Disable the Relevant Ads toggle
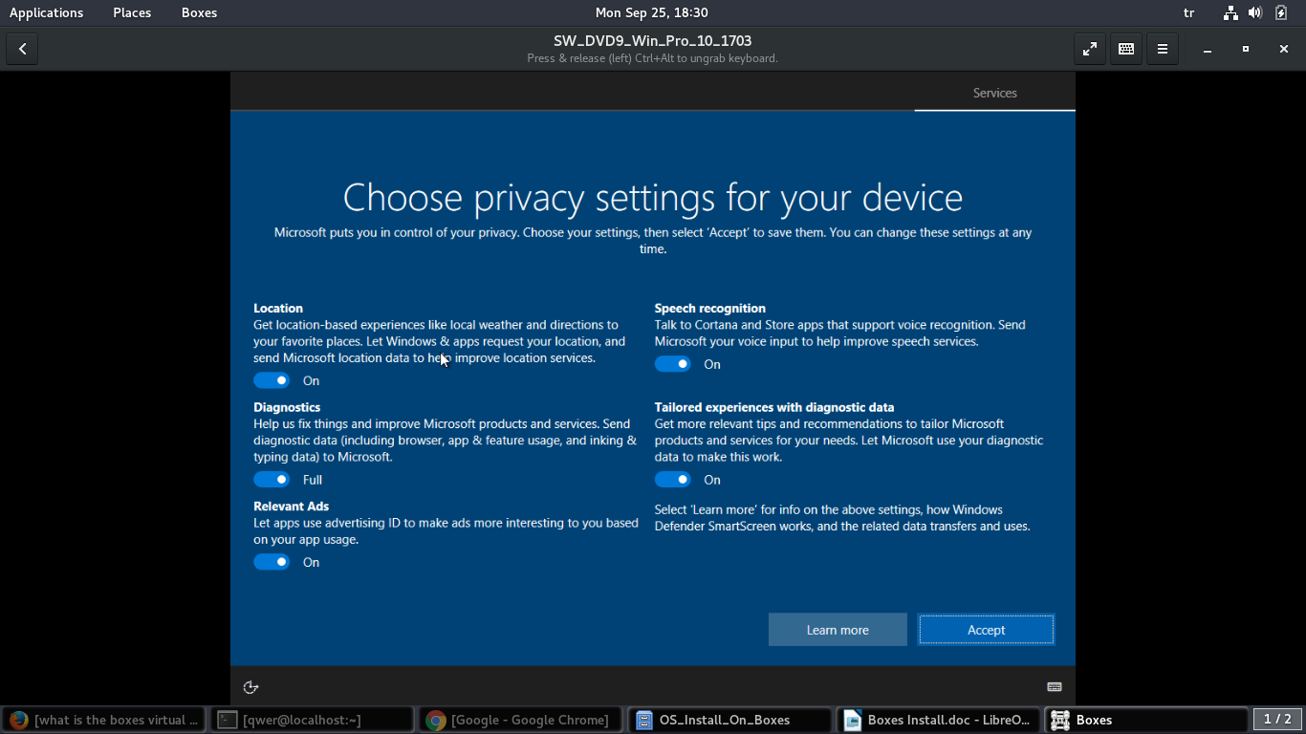This screenshot has height=734, width=1306. click(272, 562)
